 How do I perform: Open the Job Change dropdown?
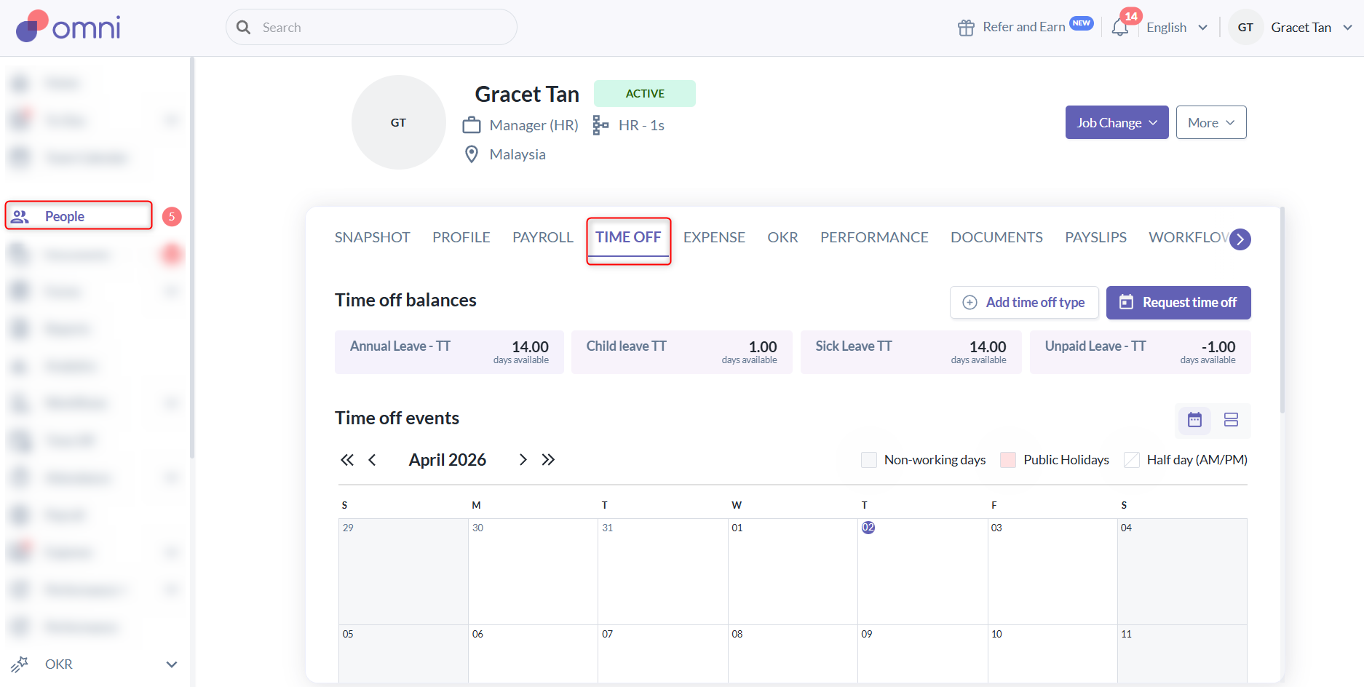tap(1117, 122)
